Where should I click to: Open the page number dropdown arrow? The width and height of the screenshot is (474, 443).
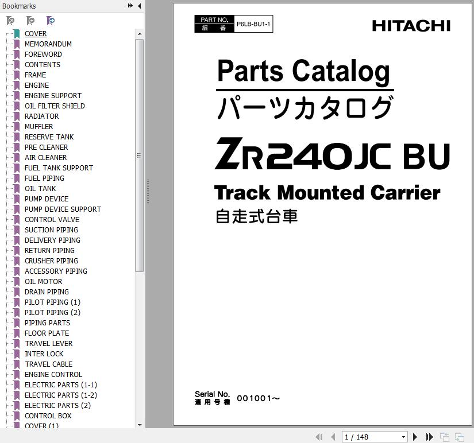403,437
